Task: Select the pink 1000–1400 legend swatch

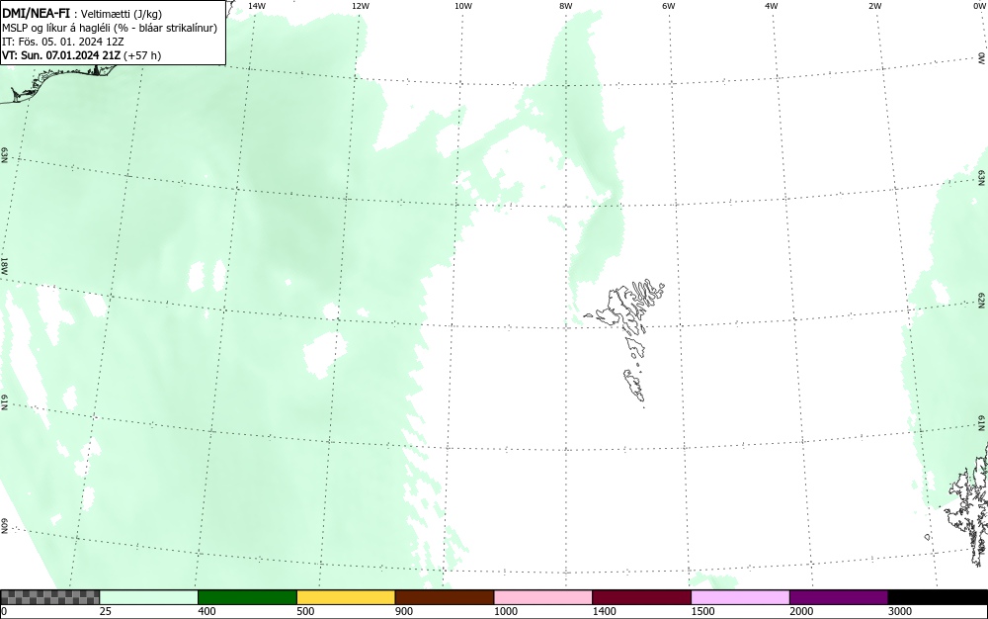Action: pos(543,597)
